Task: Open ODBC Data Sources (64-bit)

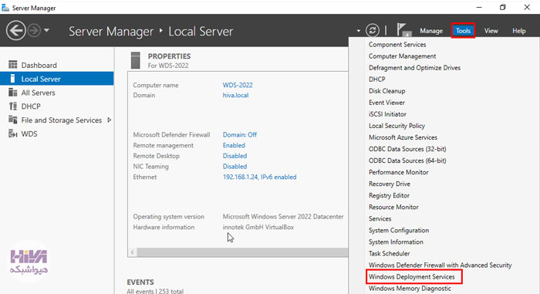Action: click(407, 161)
